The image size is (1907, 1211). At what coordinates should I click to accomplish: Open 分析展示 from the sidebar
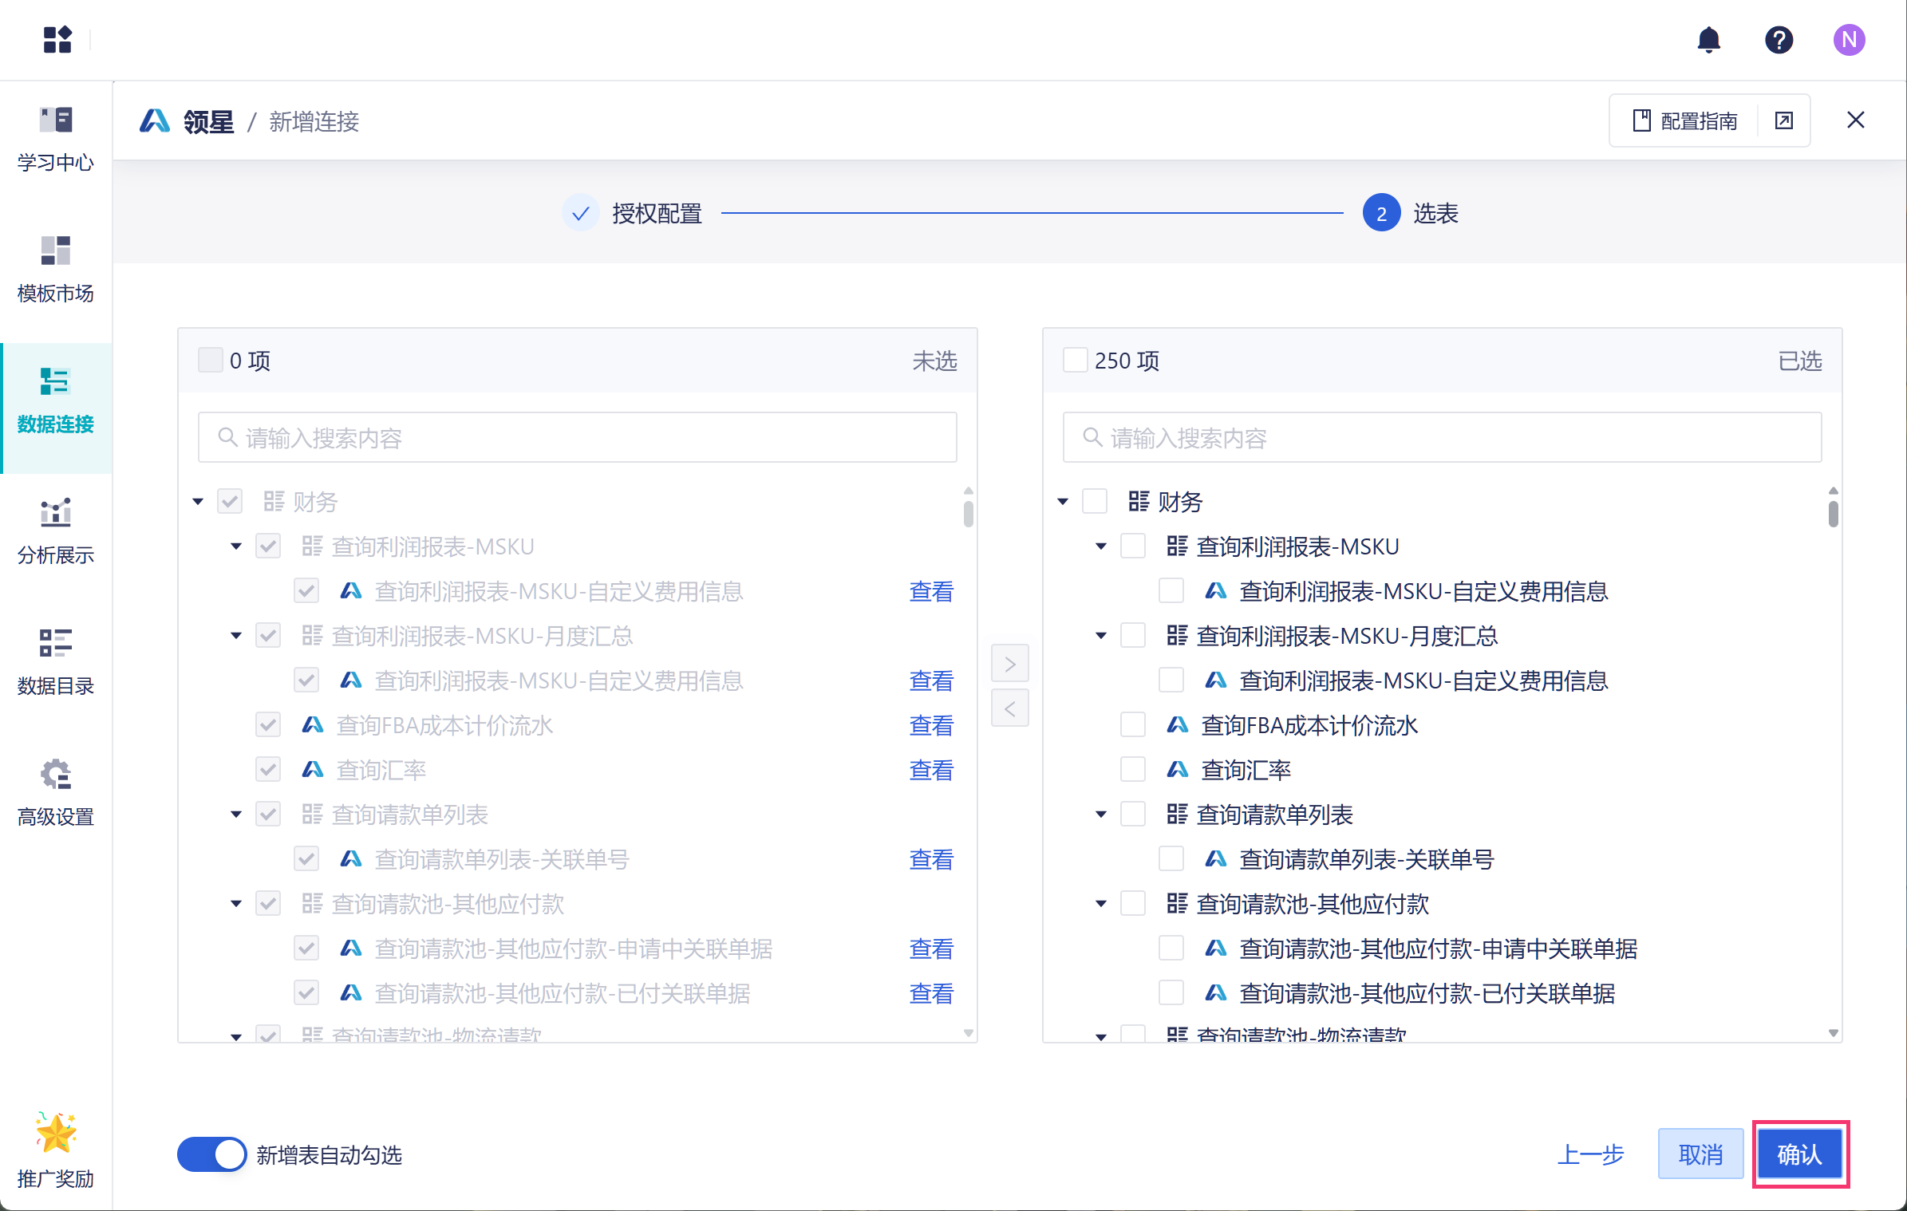point(56,530)
